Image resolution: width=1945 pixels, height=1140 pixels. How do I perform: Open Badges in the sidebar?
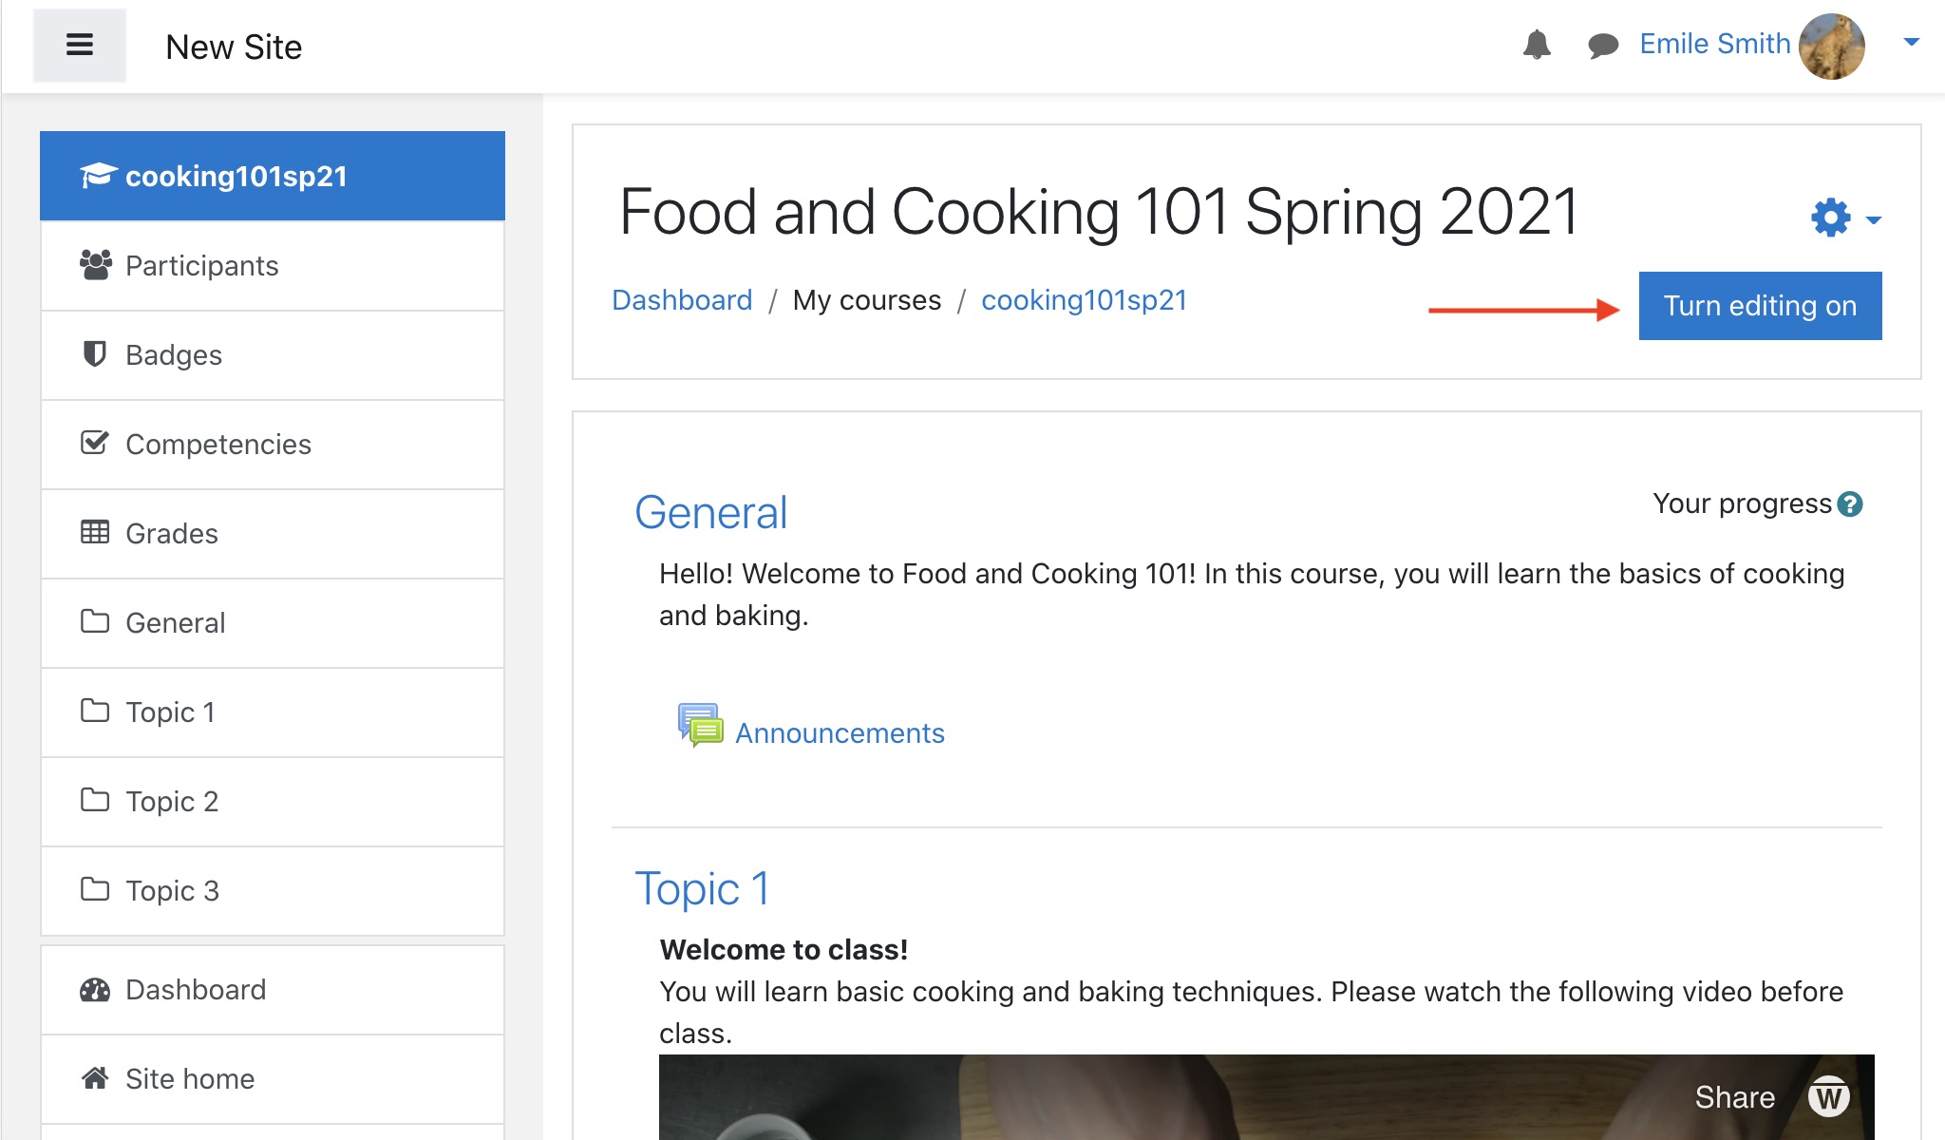173,355
